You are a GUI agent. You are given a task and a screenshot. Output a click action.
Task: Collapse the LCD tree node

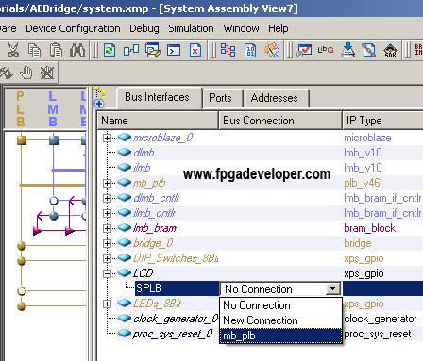point(107,273)
